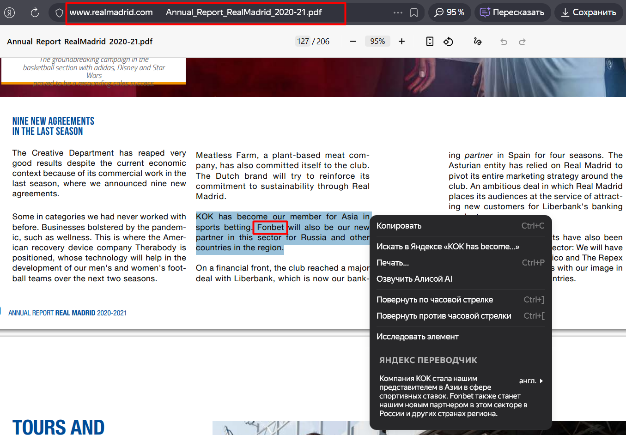Select Искать в Яндексе context menu item

click(x=461, y=247)
